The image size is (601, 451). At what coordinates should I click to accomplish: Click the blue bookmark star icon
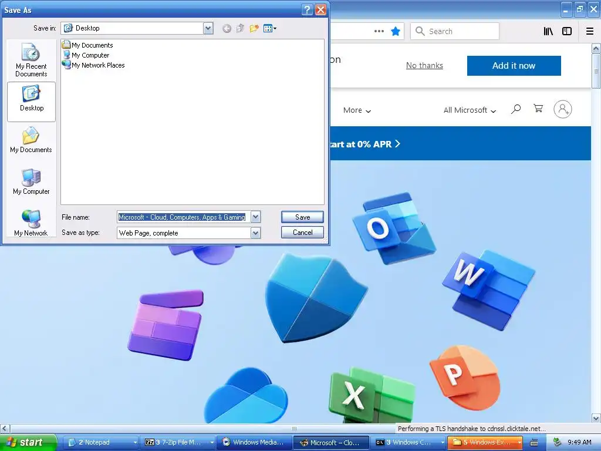coord(396,31)
